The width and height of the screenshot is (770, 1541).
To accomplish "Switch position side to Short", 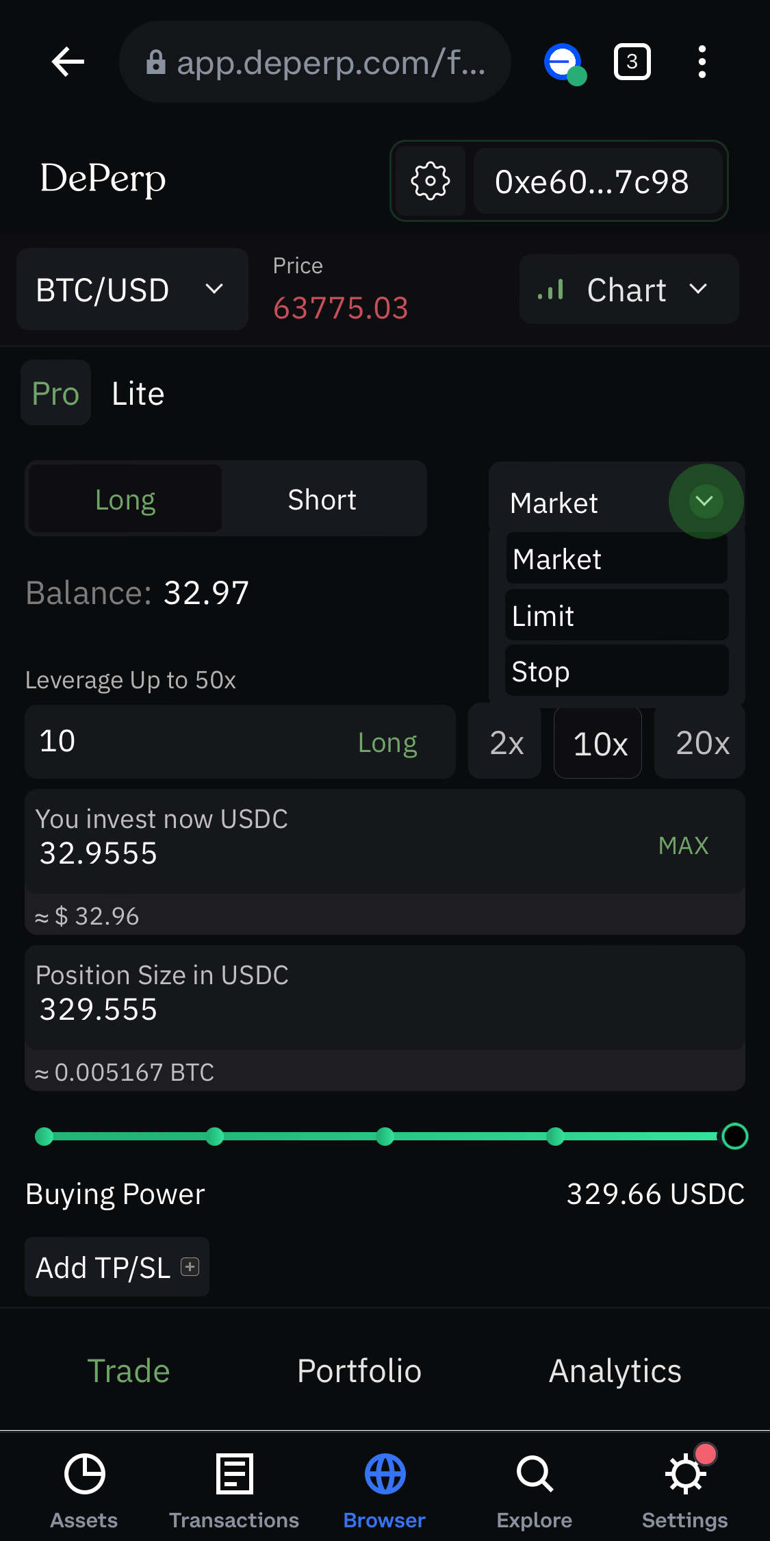I will tap(322, 500).
